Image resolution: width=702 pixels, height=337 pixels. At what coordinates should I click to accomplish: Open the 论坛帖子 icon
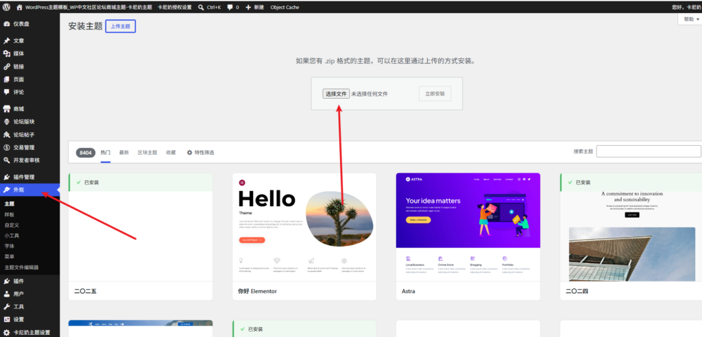click(x=7, y=135)
